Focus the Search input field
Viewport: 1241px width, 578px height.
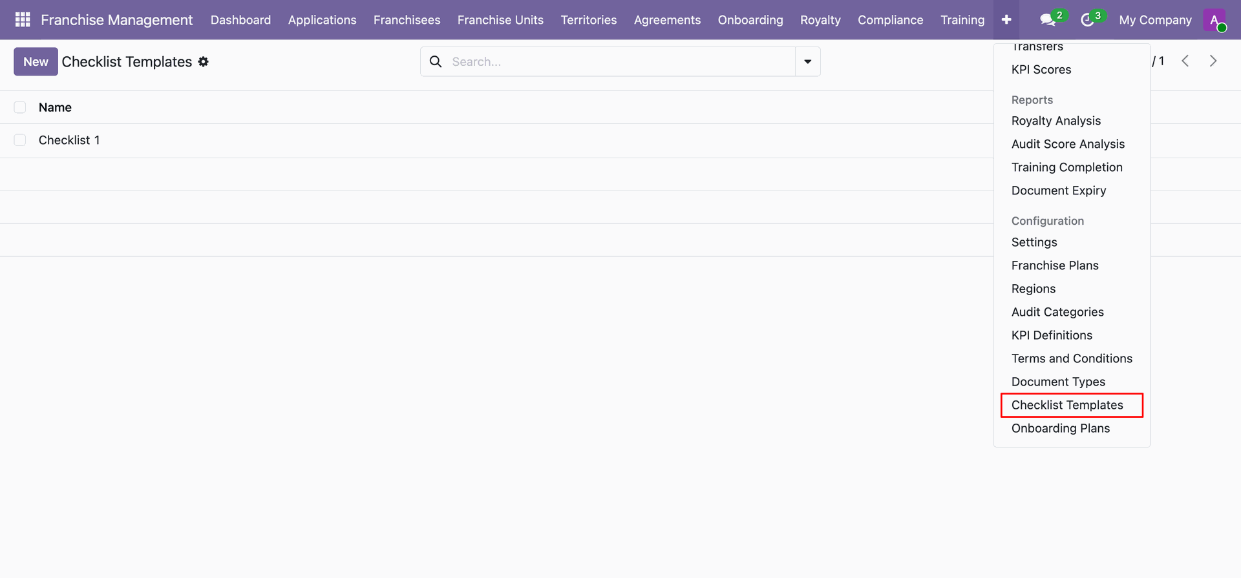(620, 61)
